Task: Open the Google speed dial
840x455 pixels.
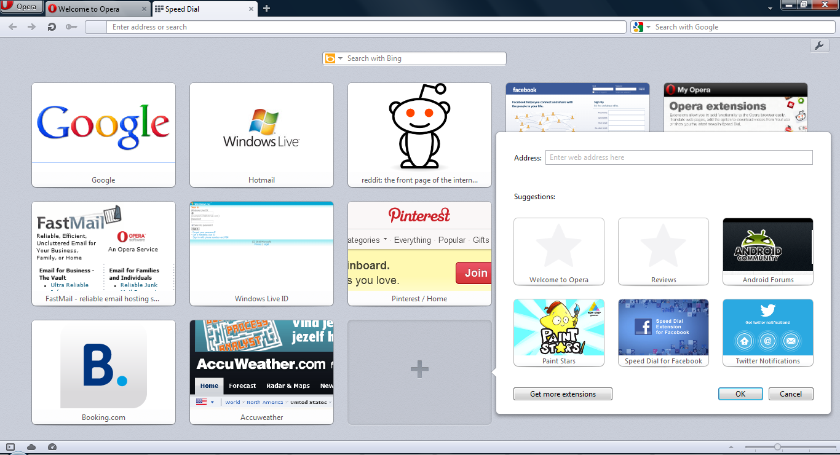Action: click(x=103, y=135)
